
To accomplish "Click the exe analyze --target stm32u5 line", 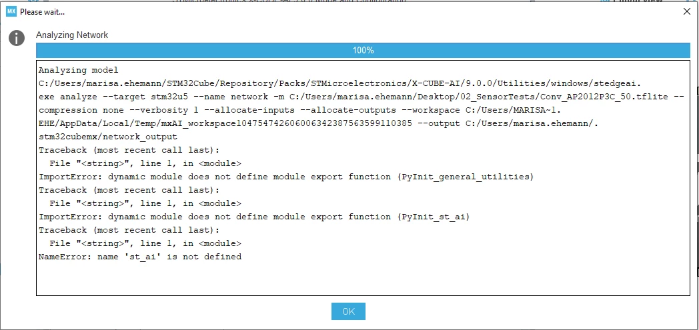I will click(x=361, y=97).
